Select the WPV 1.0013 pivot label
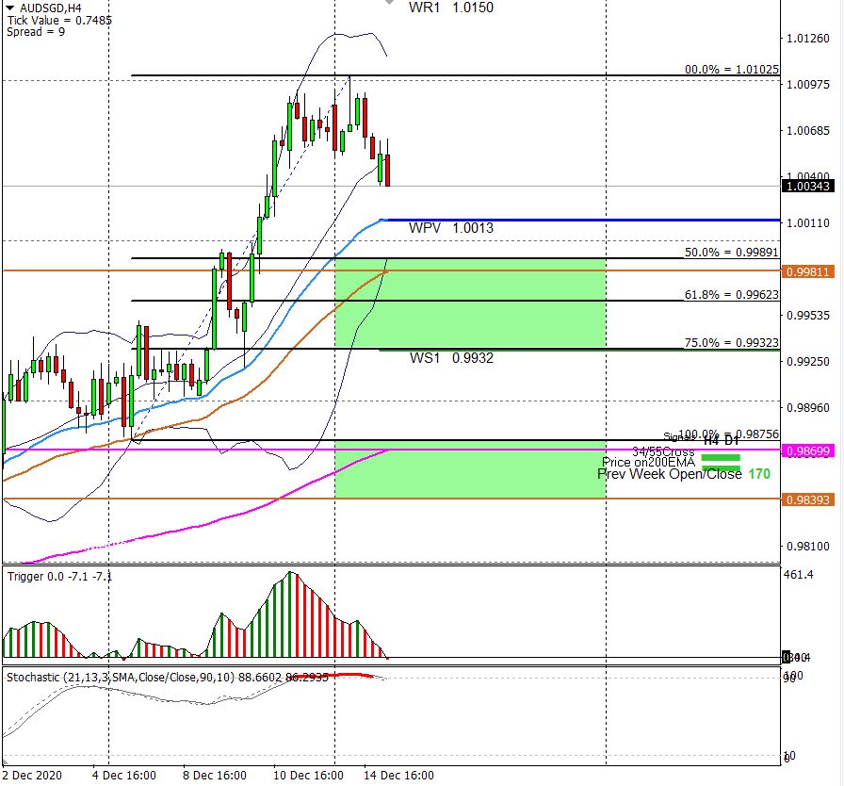844x786 pixels. click(x=450, y=228)
